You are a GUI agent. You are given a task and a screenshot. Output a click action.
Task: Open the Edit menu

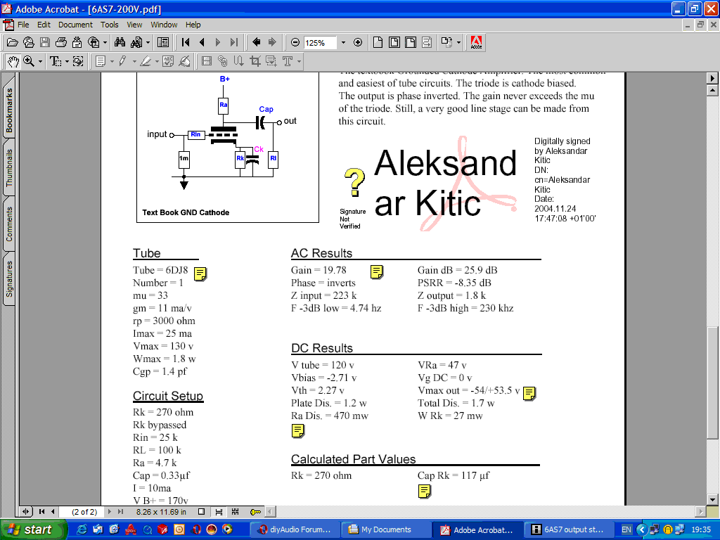tap(44, 25)
